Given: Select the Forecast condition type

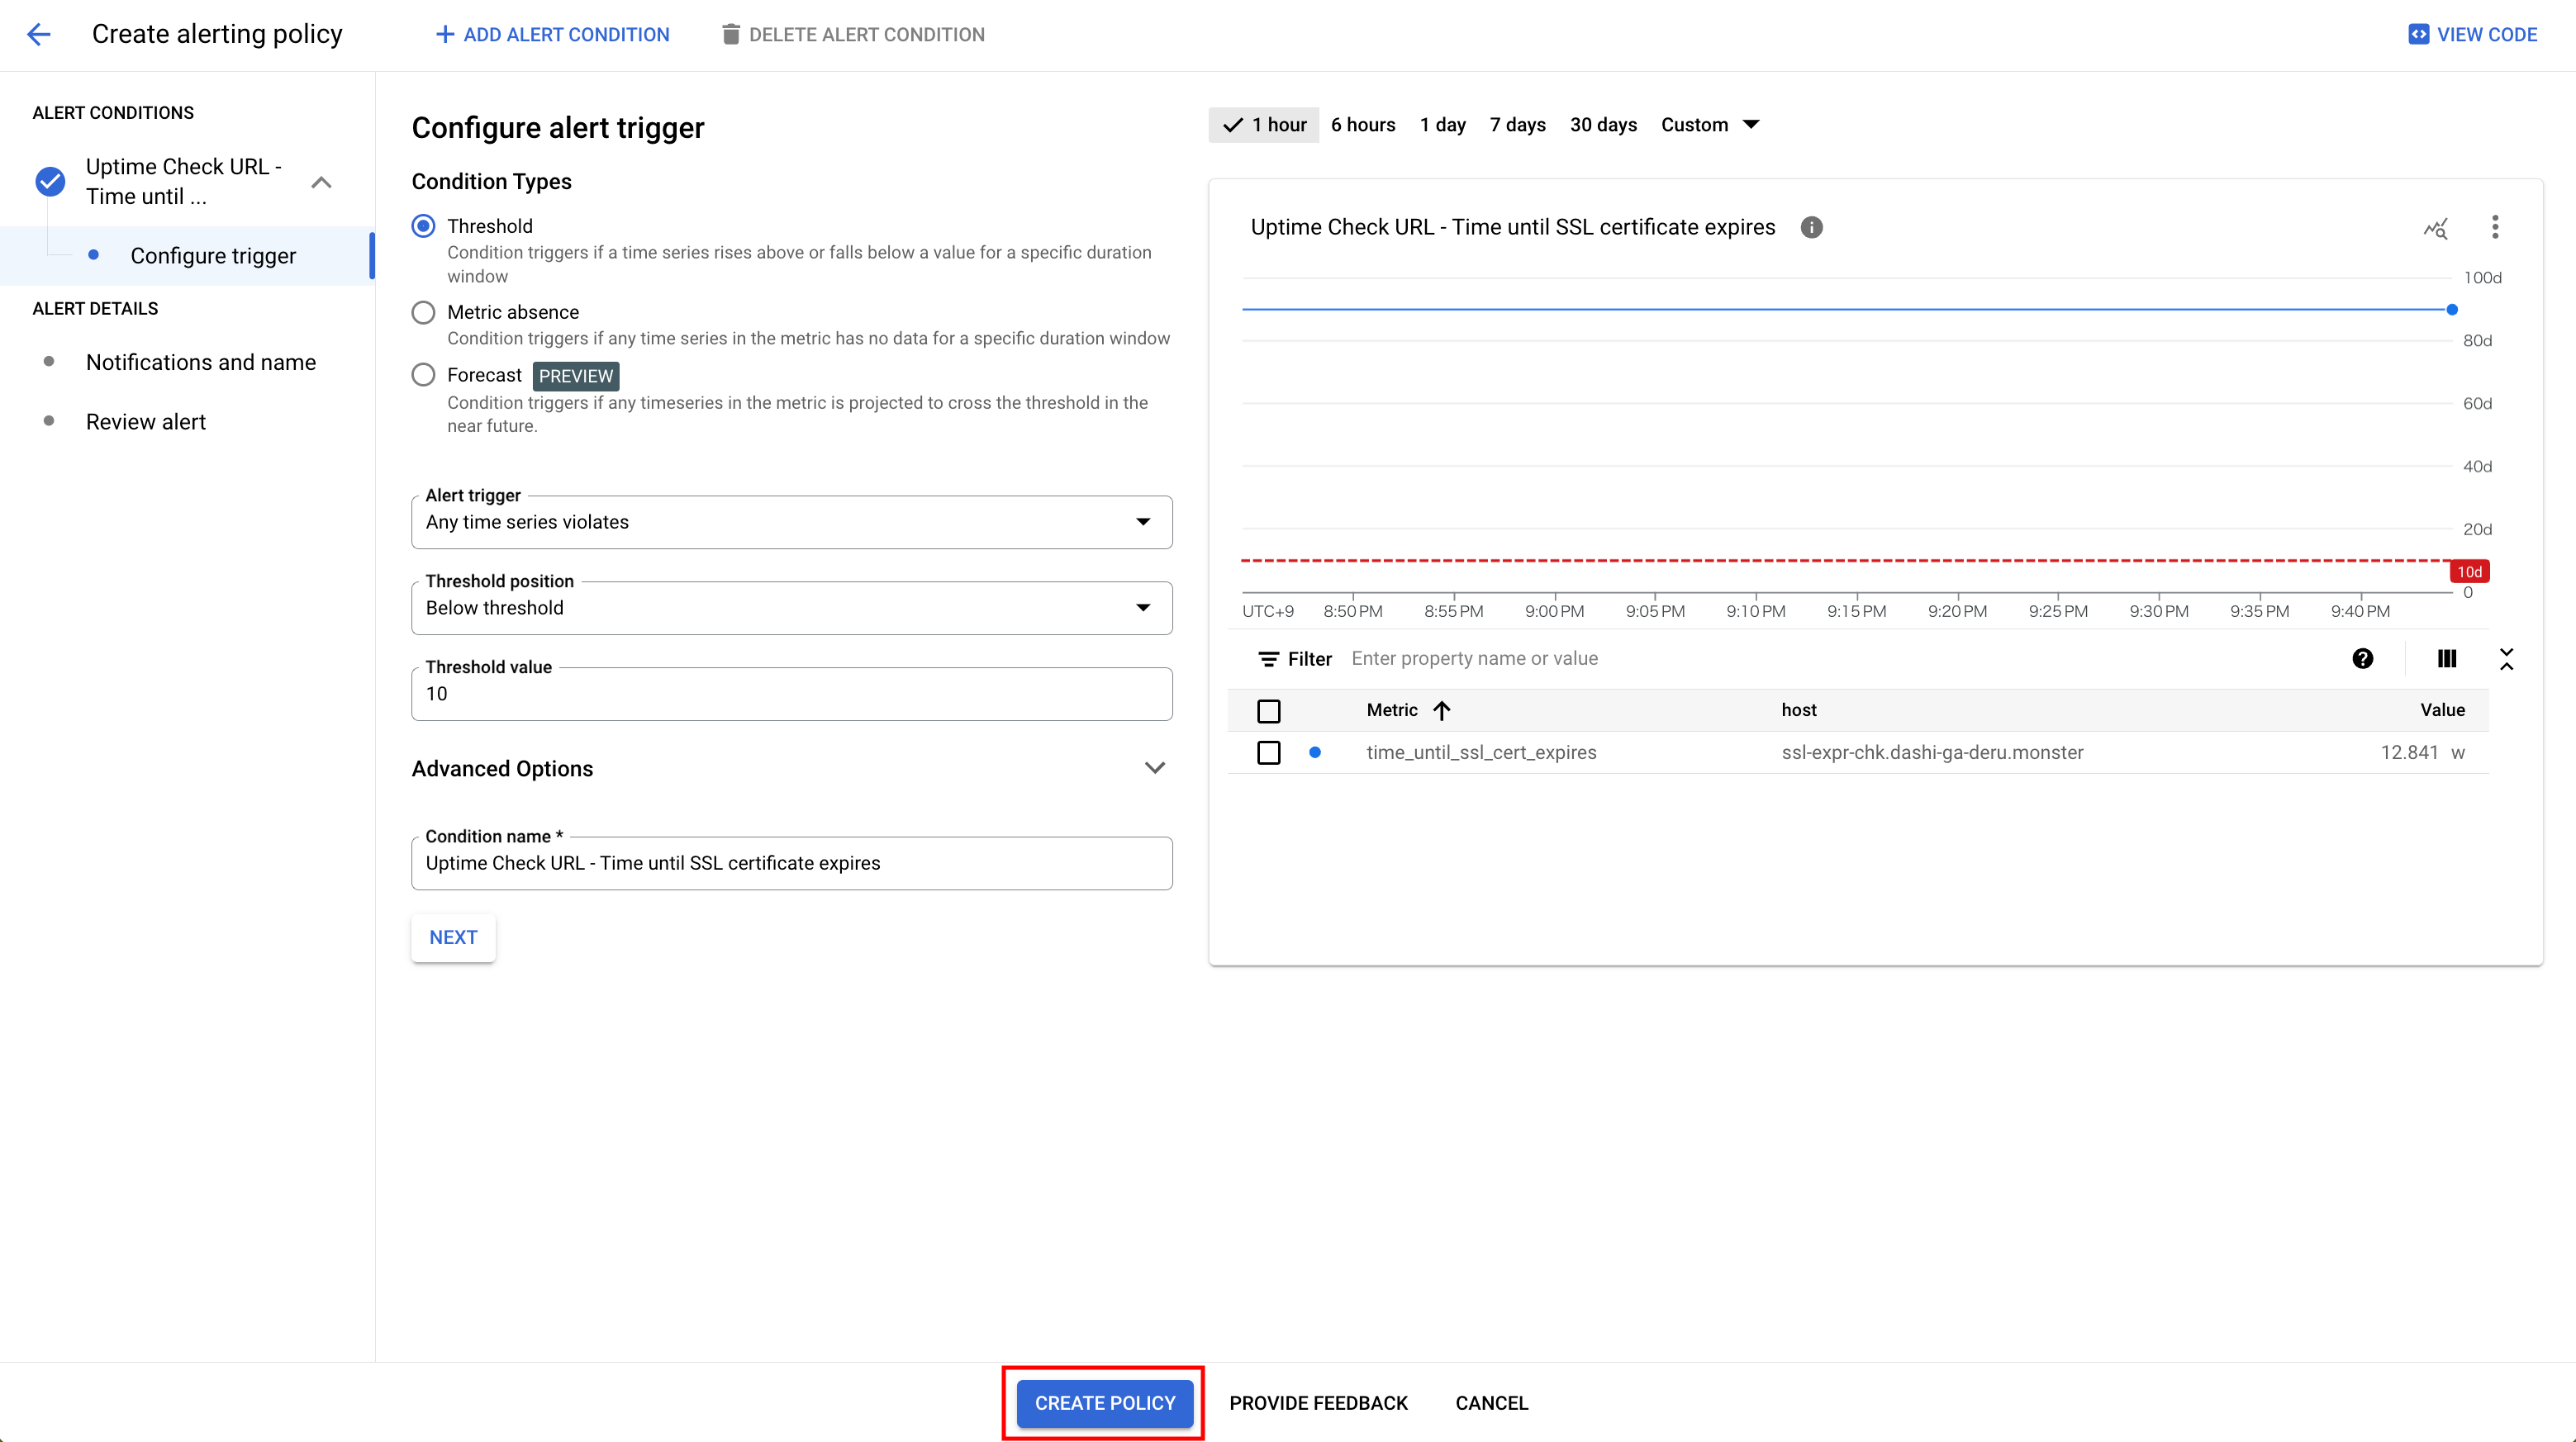Looking at the screenshot, I should pyautogui.click(x=423, y=375).
